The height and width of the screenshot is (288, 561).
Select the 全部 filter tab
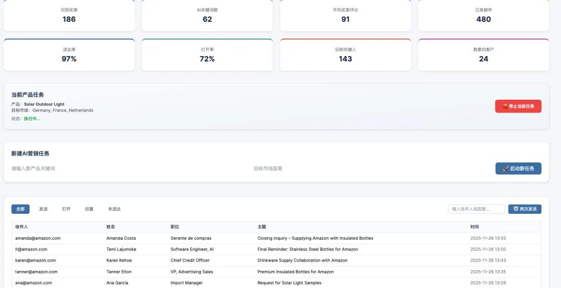pos(20,209)
